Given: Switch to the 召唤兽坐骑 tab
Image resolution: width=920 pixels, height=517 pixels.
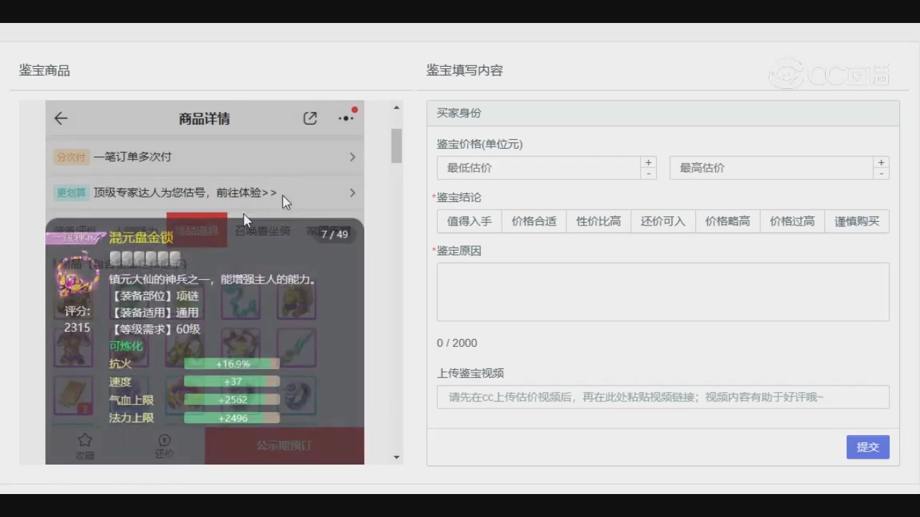Looking at the screenshot, I should [x=263, y=230].
